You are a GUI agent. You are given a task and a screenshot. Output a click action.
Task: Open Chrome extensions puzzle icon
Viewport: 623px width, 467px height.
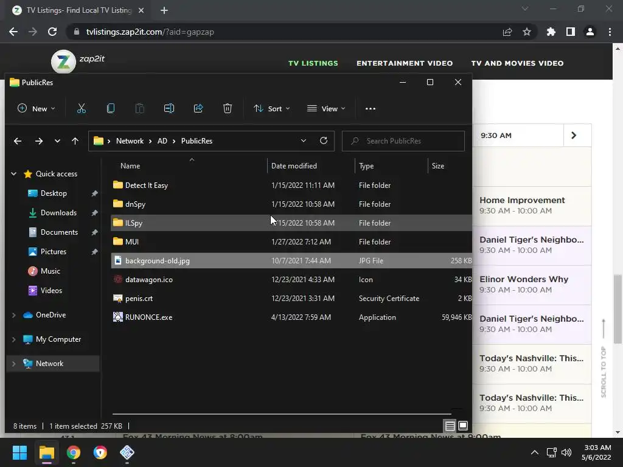point(551,32)
